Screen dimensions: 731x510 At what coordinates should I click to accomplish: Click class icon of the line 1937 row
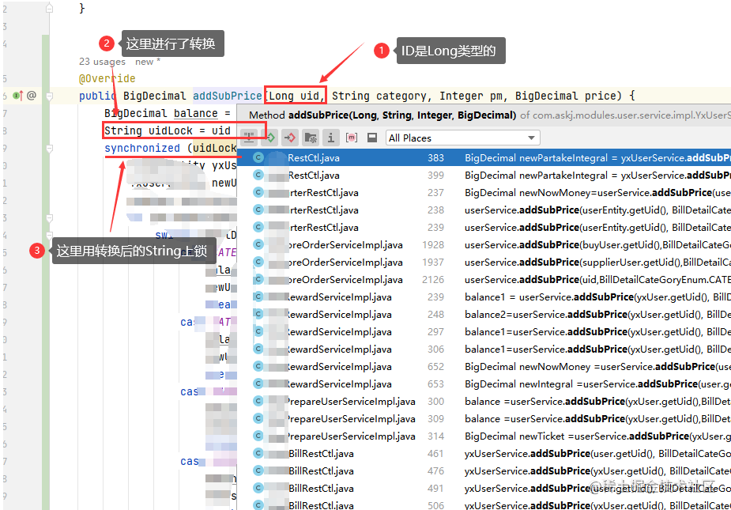pos(258,263)
